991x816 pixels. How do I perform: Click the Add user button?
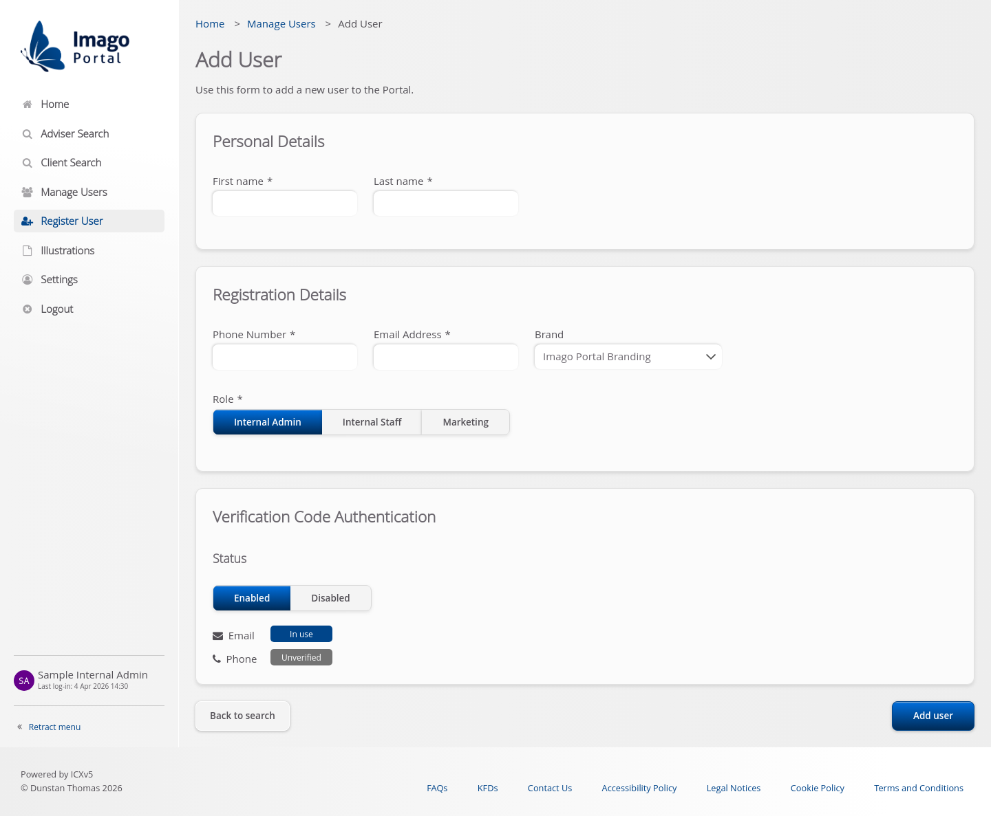[933, 716]
